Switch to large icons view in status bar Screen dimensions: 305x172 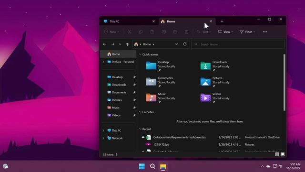(x=283, y=154)
